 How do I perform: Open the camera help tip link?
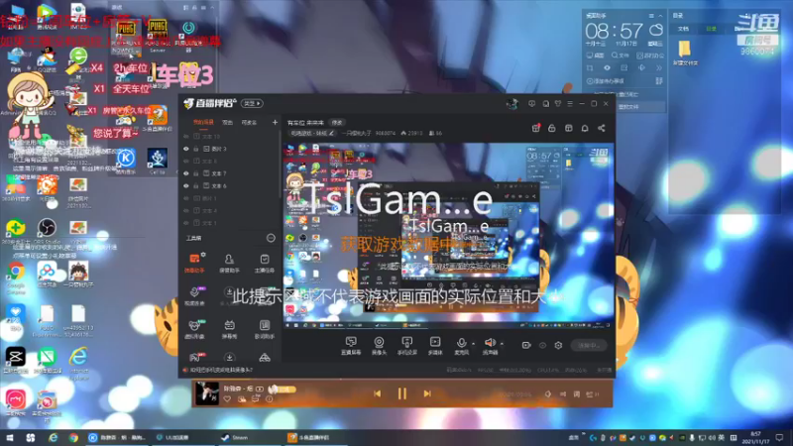(x=221, y=370)
